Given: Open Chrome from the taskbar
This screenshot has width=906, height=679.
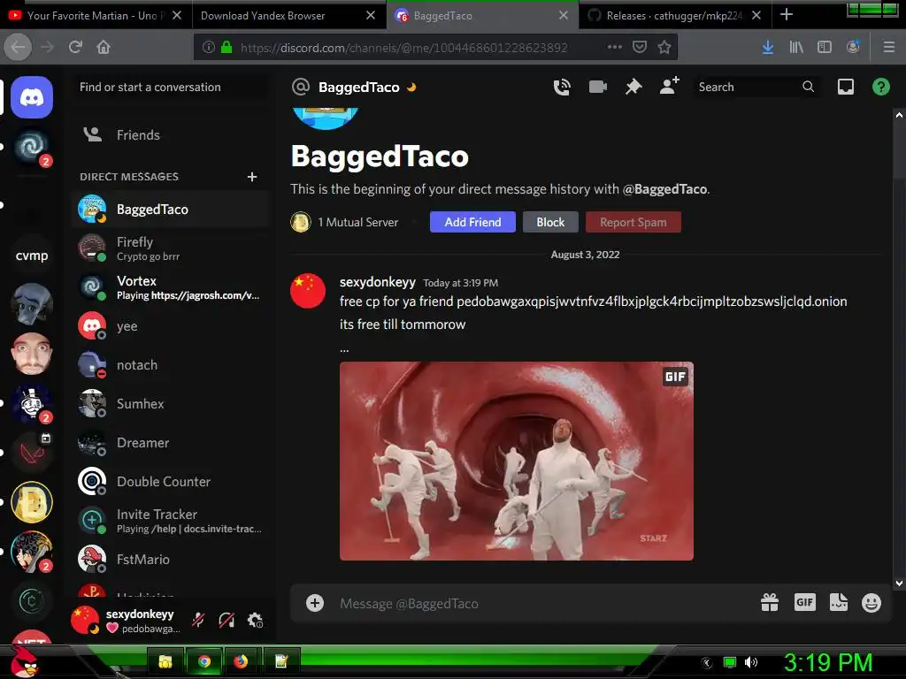Looking at the screenshot, I should [203, 661].
